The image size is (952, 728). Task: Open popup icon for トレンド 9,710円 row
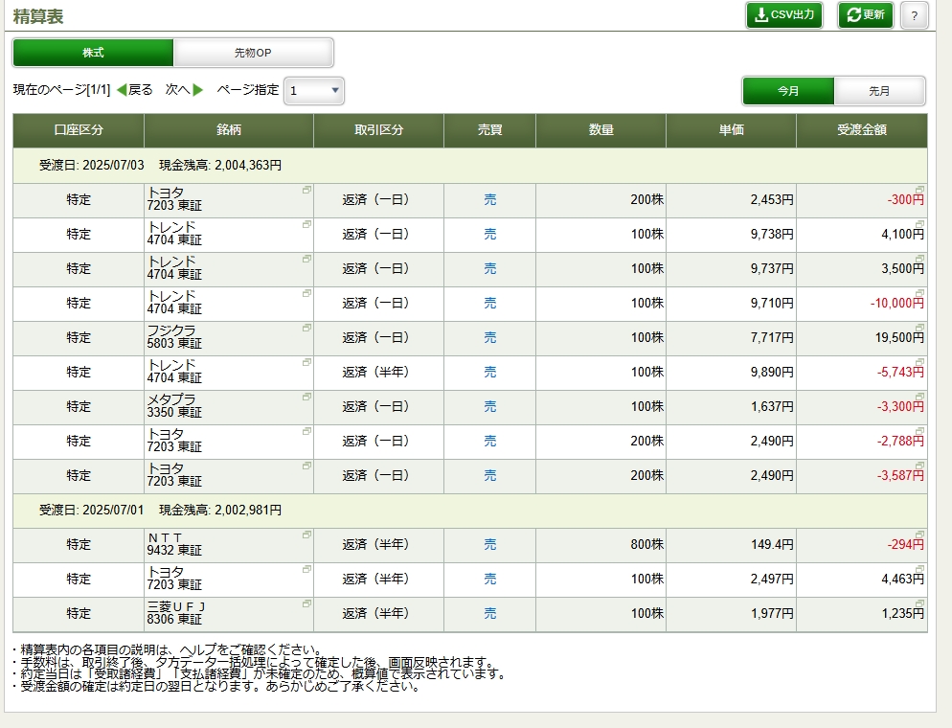pos(306,294)
